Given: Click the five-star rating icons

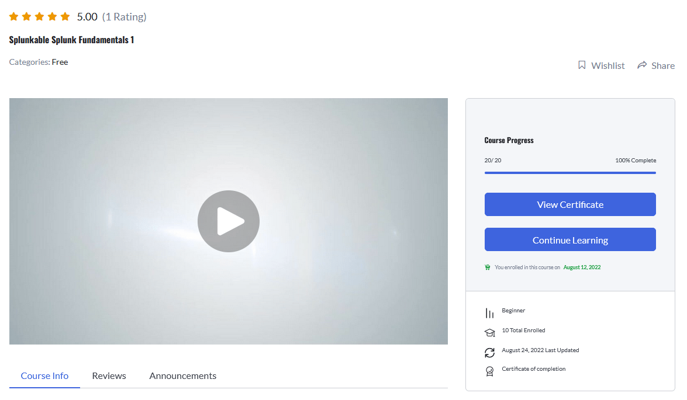Looking at the screenshot, I should (39, 16).
